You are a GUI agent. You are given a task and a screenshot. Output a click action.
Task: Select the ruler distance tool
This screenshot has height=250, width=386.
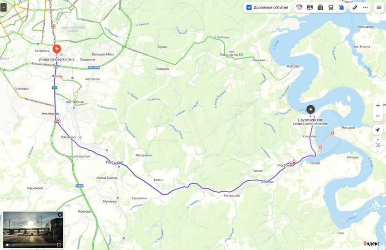click(x=355, y=7)
